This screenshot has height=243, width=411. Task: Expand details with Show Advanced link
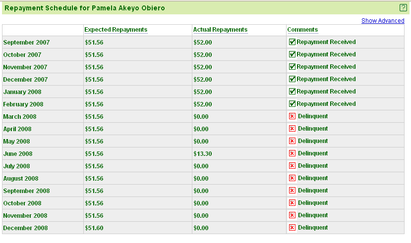pos(383,21)
